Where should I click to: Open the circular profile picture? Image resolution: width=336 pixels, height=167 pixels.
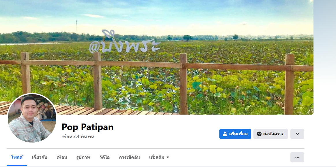[32, 118]
